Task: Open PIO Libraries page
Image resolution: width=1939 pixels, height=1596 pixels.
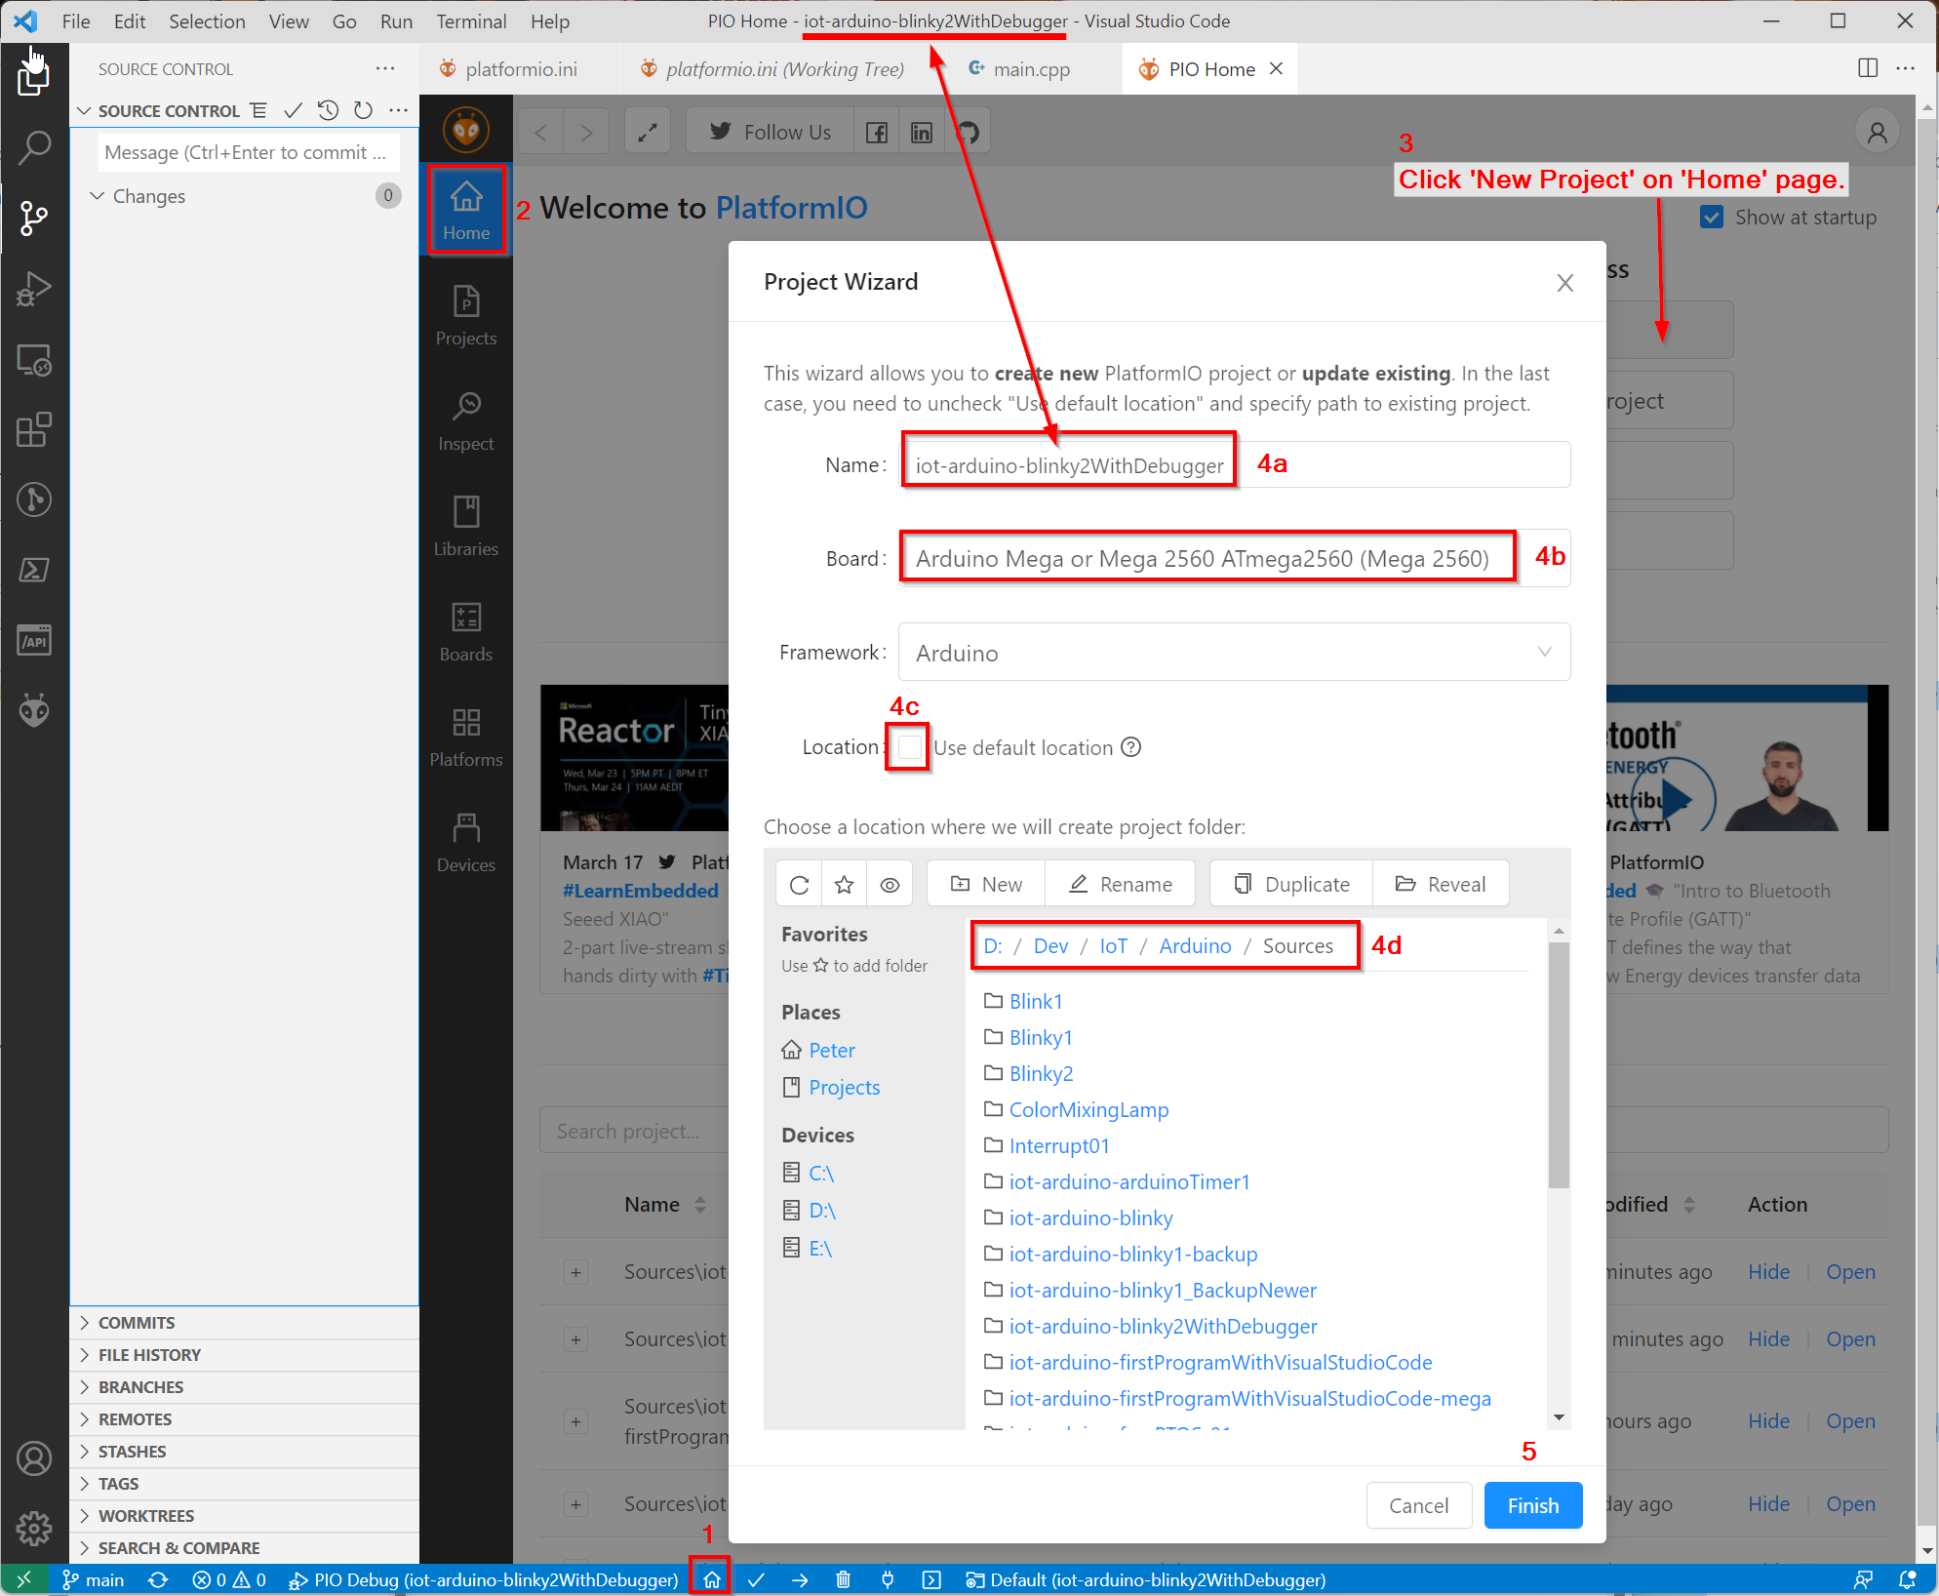Action: point(466,526)
